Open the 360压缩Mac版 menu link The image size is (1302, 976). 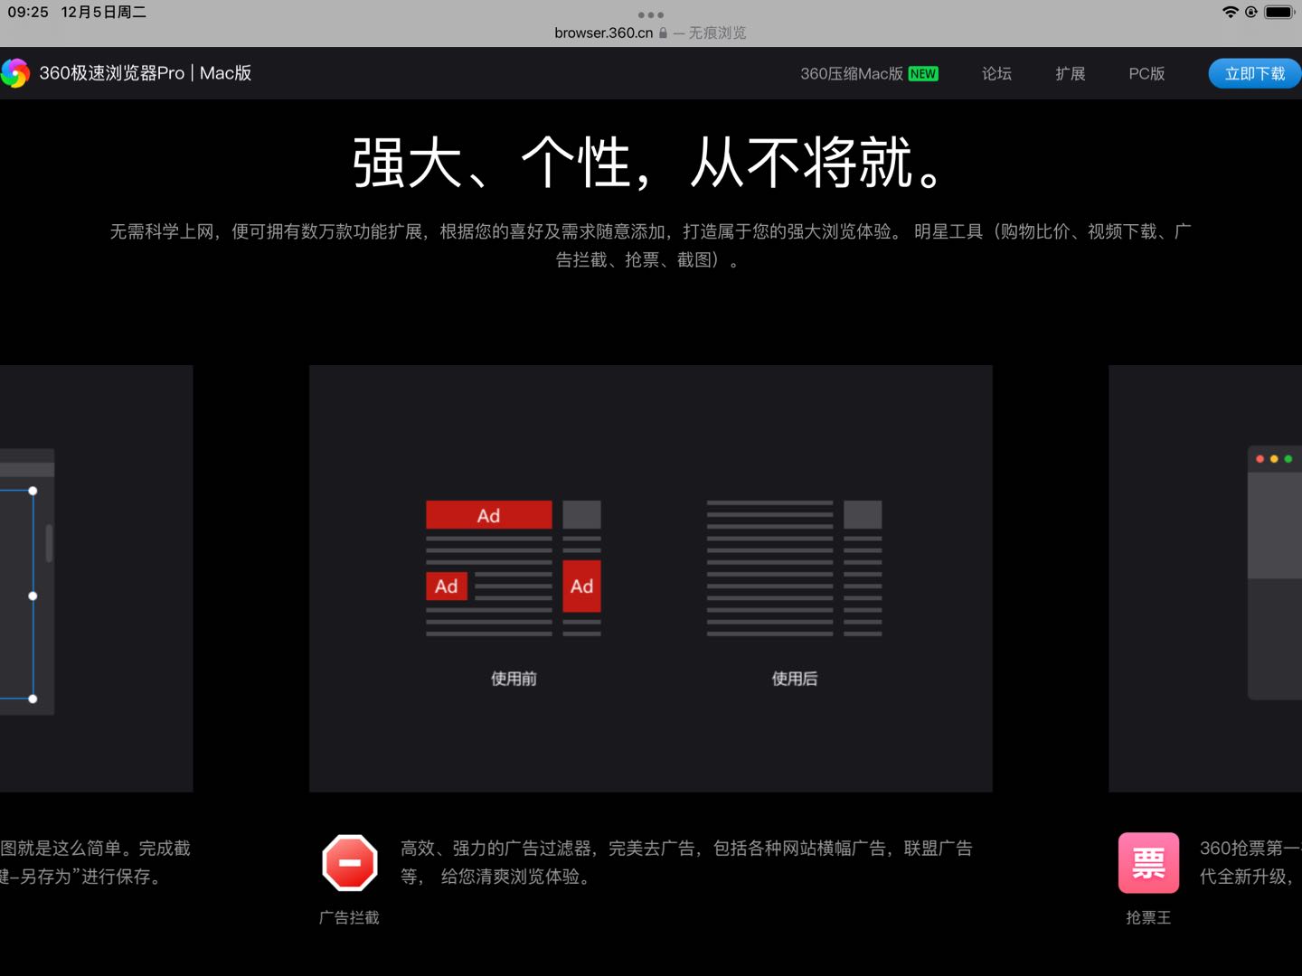851,74
